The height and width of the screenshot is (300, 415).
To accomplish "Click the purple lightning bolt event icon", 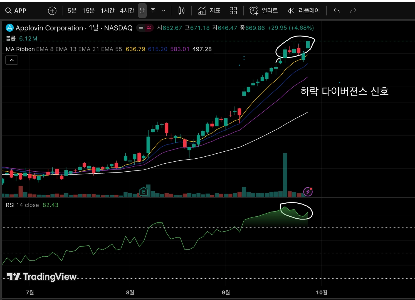I will click(x=308, y=192).
